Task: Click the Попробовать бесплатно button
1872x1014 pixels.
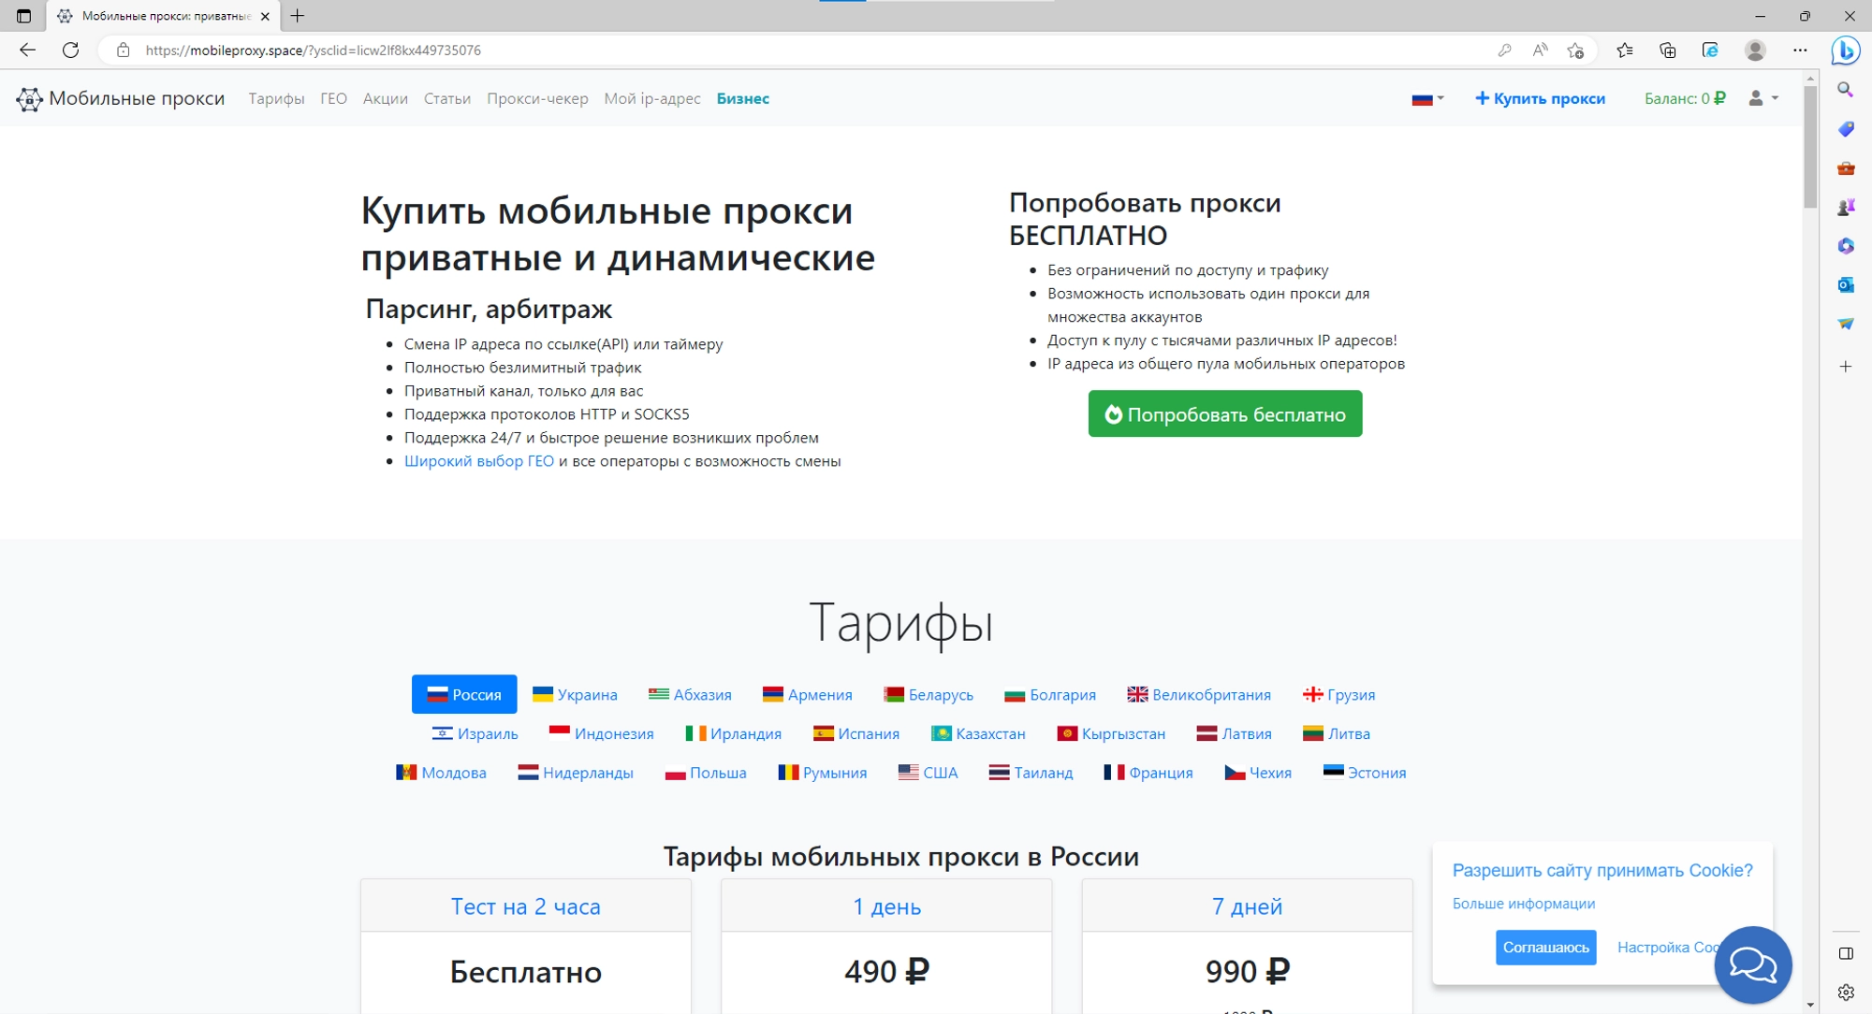Action: click(1224, 413)
